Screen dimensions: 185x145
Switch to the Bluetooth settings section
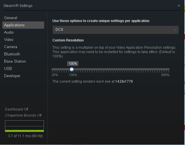point(12,54)
